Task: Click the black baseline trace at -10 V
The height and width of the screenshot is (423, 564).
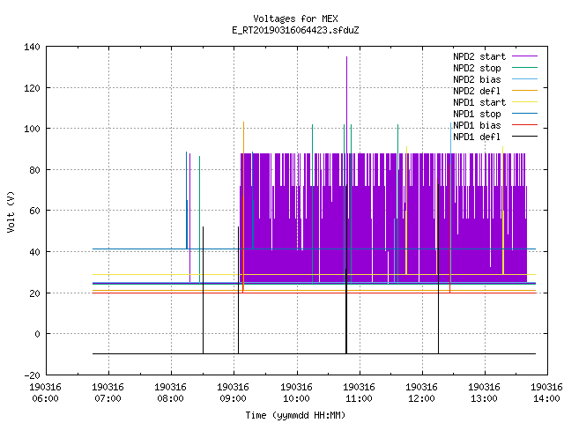Action: pyautogui.click(x=314, y=353)
